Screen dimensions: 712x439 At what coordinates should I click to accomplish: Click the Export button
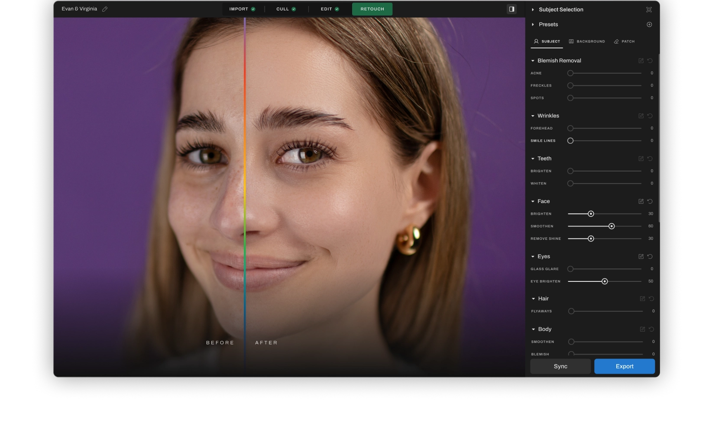[x=624, y=366]
